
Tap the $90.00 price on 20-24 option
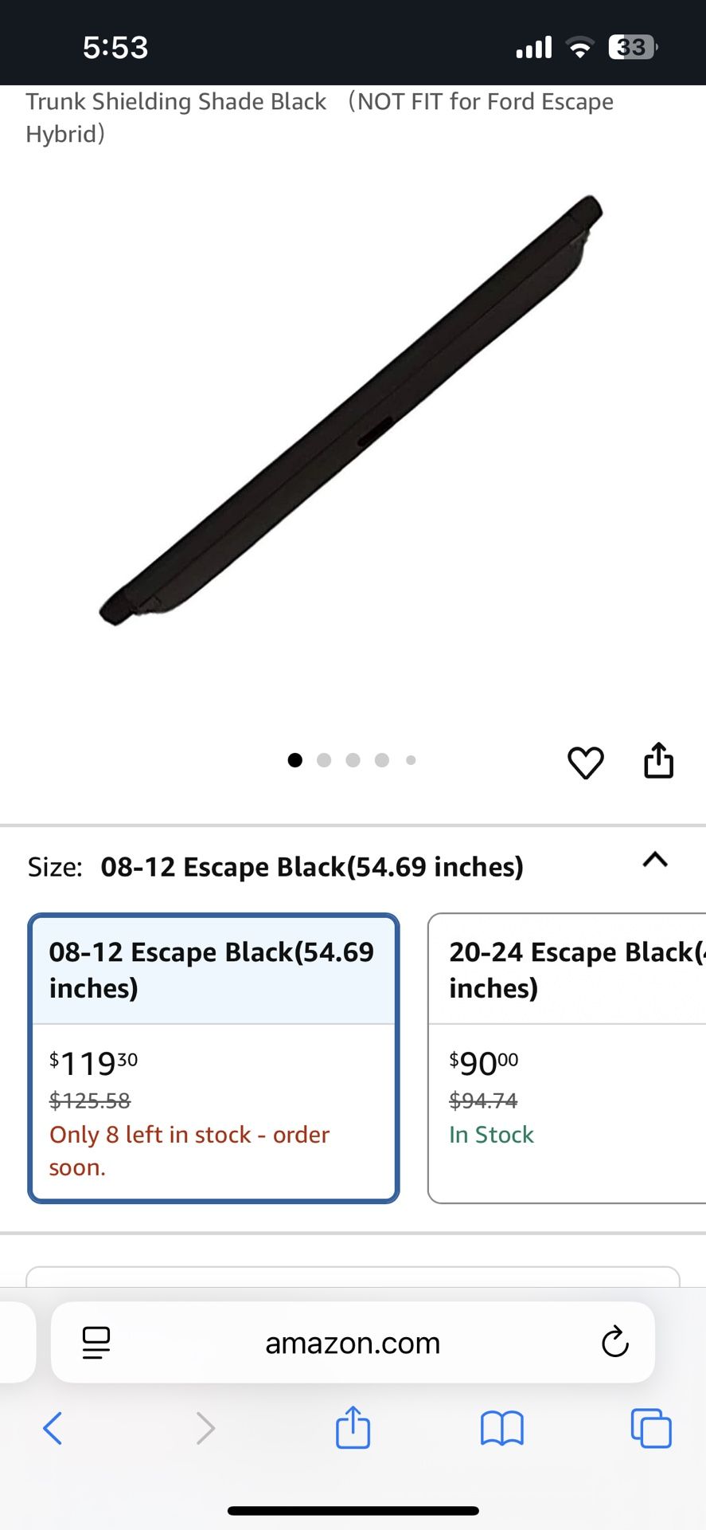click(484, 1063)
